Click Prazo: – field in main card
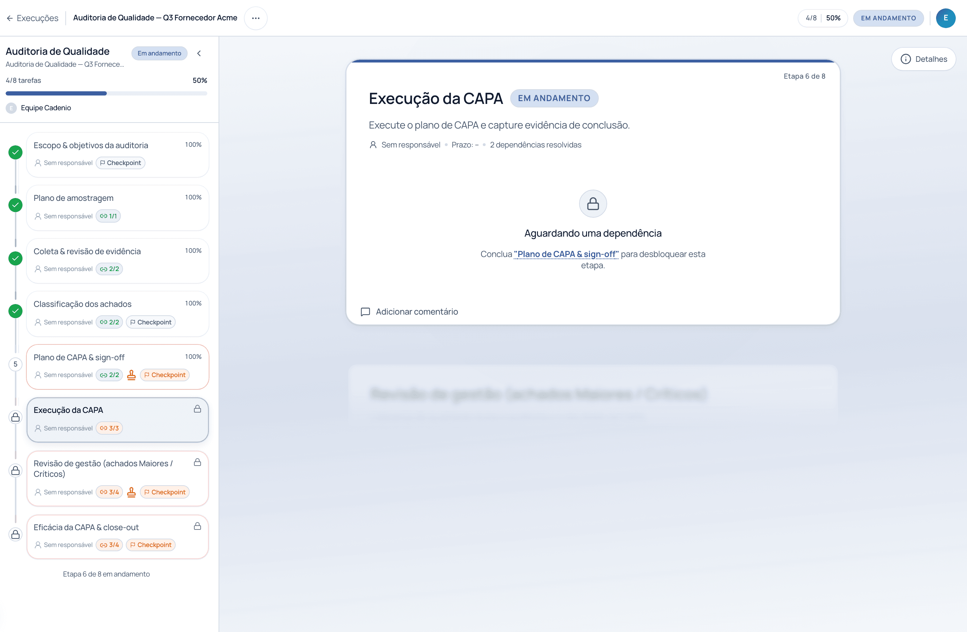This screenshot has height=632, width=967. point(465,145)
